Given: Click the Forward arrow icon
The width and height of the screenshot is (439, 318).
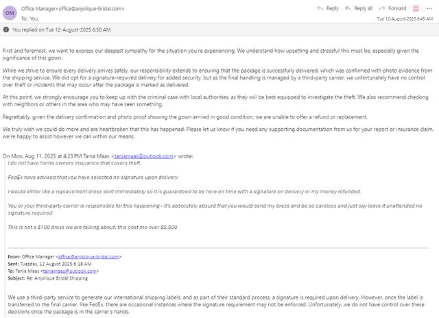Looking at the screenshot, I should (382, 8).
